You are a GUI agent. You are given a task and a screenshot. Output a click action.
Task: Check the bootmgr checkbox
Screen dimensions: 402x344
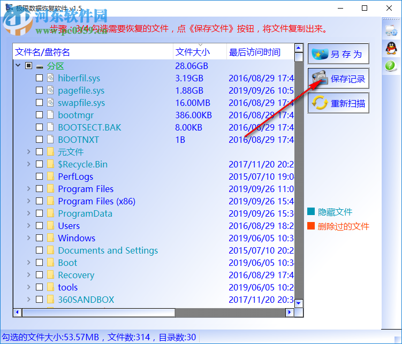point(39,114)
